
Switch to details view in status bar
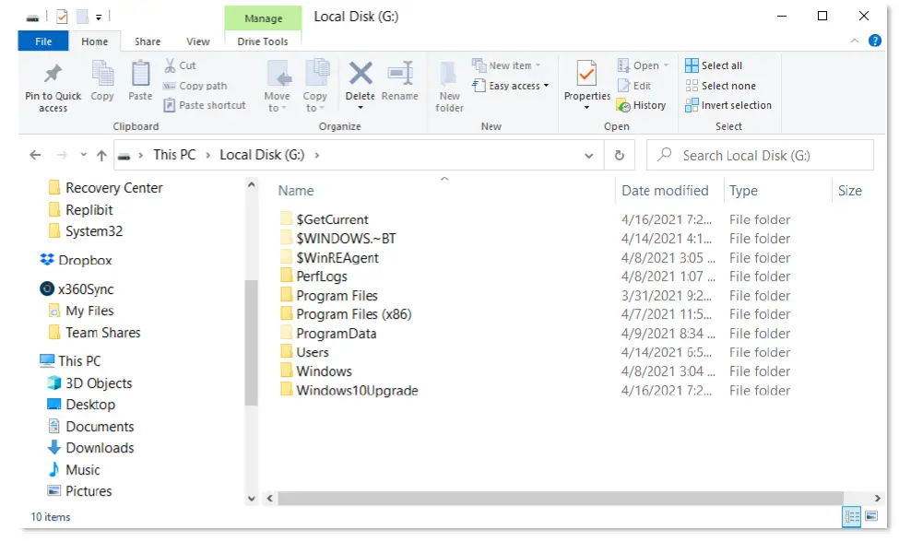(x=852, y=517)
